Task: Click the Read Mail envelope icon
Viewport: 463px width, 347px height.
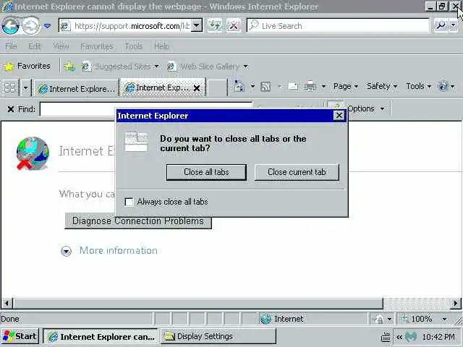Action: coord(293,87)
